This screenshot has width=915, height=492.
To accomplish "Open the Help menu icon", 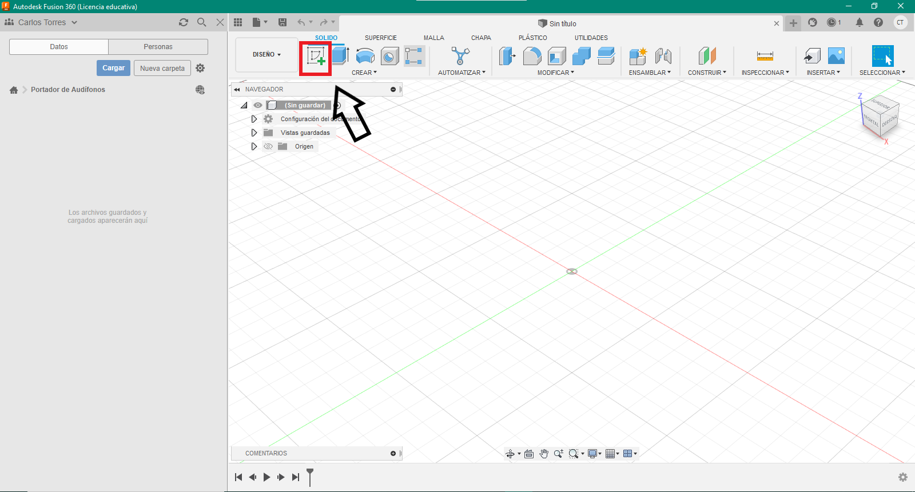I will (878, 22).
